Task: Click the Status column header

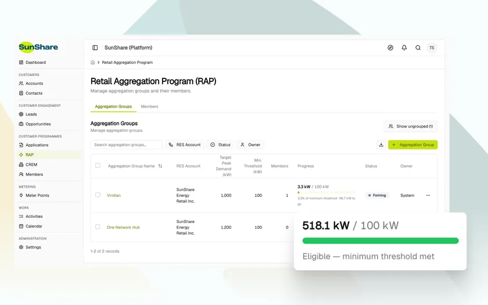Action: click(x=371, y=166)
